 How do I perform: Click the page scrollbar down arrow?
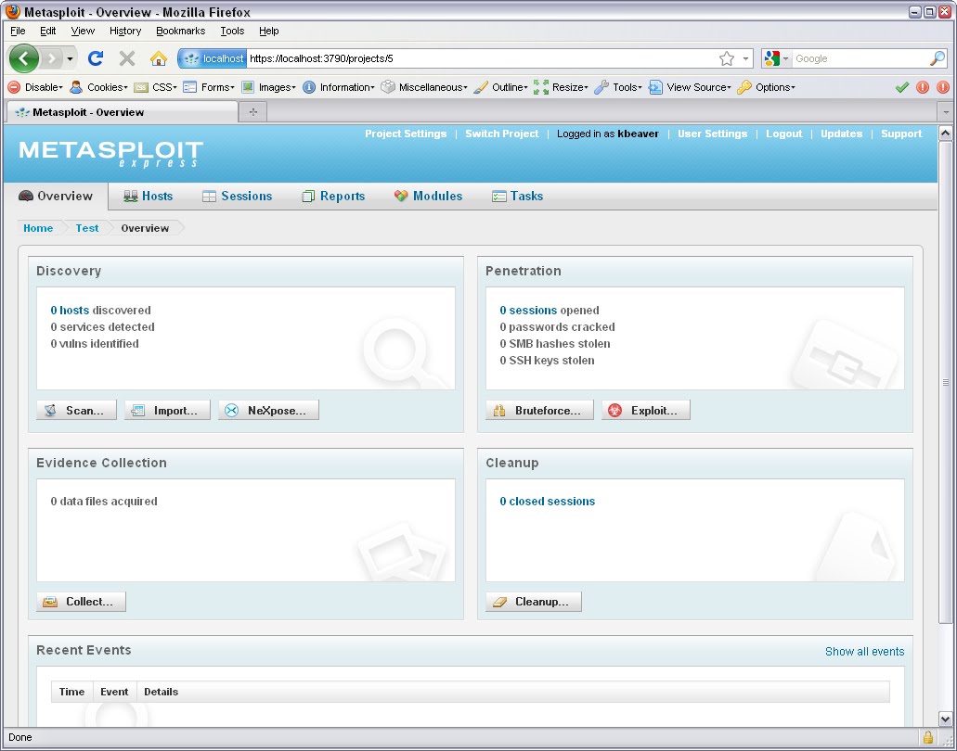tap(946, 719)
